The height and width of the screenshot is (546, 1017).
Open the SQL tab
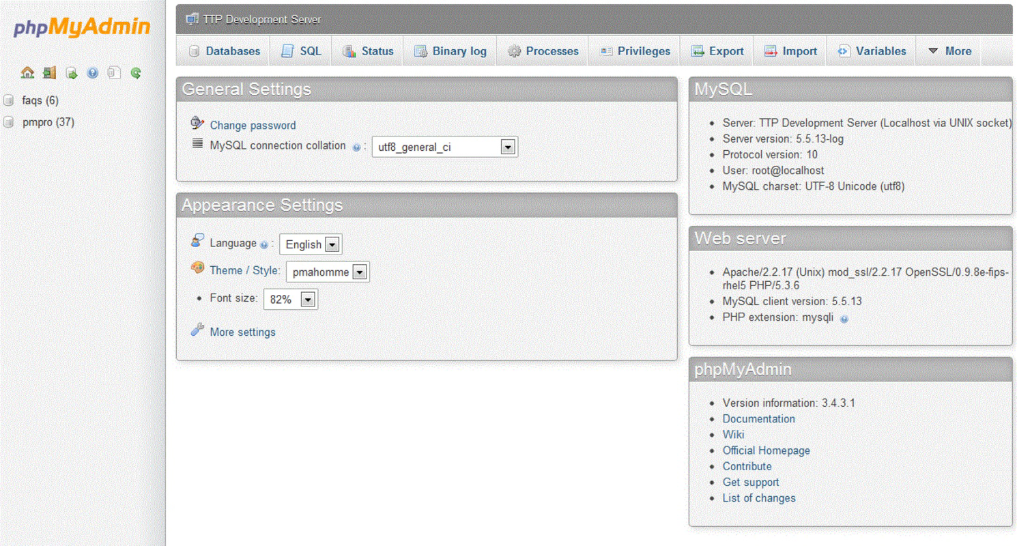pyautogui.click(x=301, y=51)
